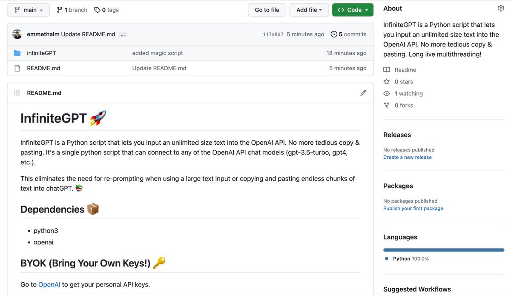This screenshot has width=511, height=295.
Task: Click the 'Update README.md' commit message in README.md row
Action: click(x=159, y=68)
